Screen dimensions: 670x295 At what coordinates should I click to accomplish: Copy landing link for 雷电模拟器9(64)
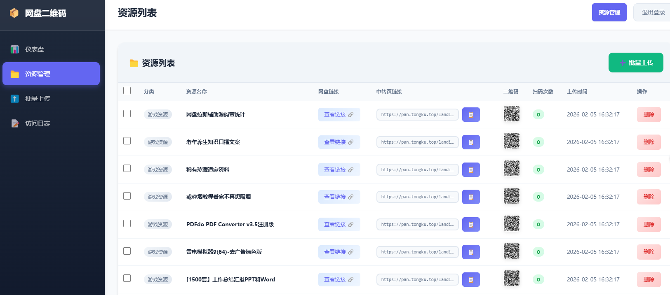[x=471, y=252]
